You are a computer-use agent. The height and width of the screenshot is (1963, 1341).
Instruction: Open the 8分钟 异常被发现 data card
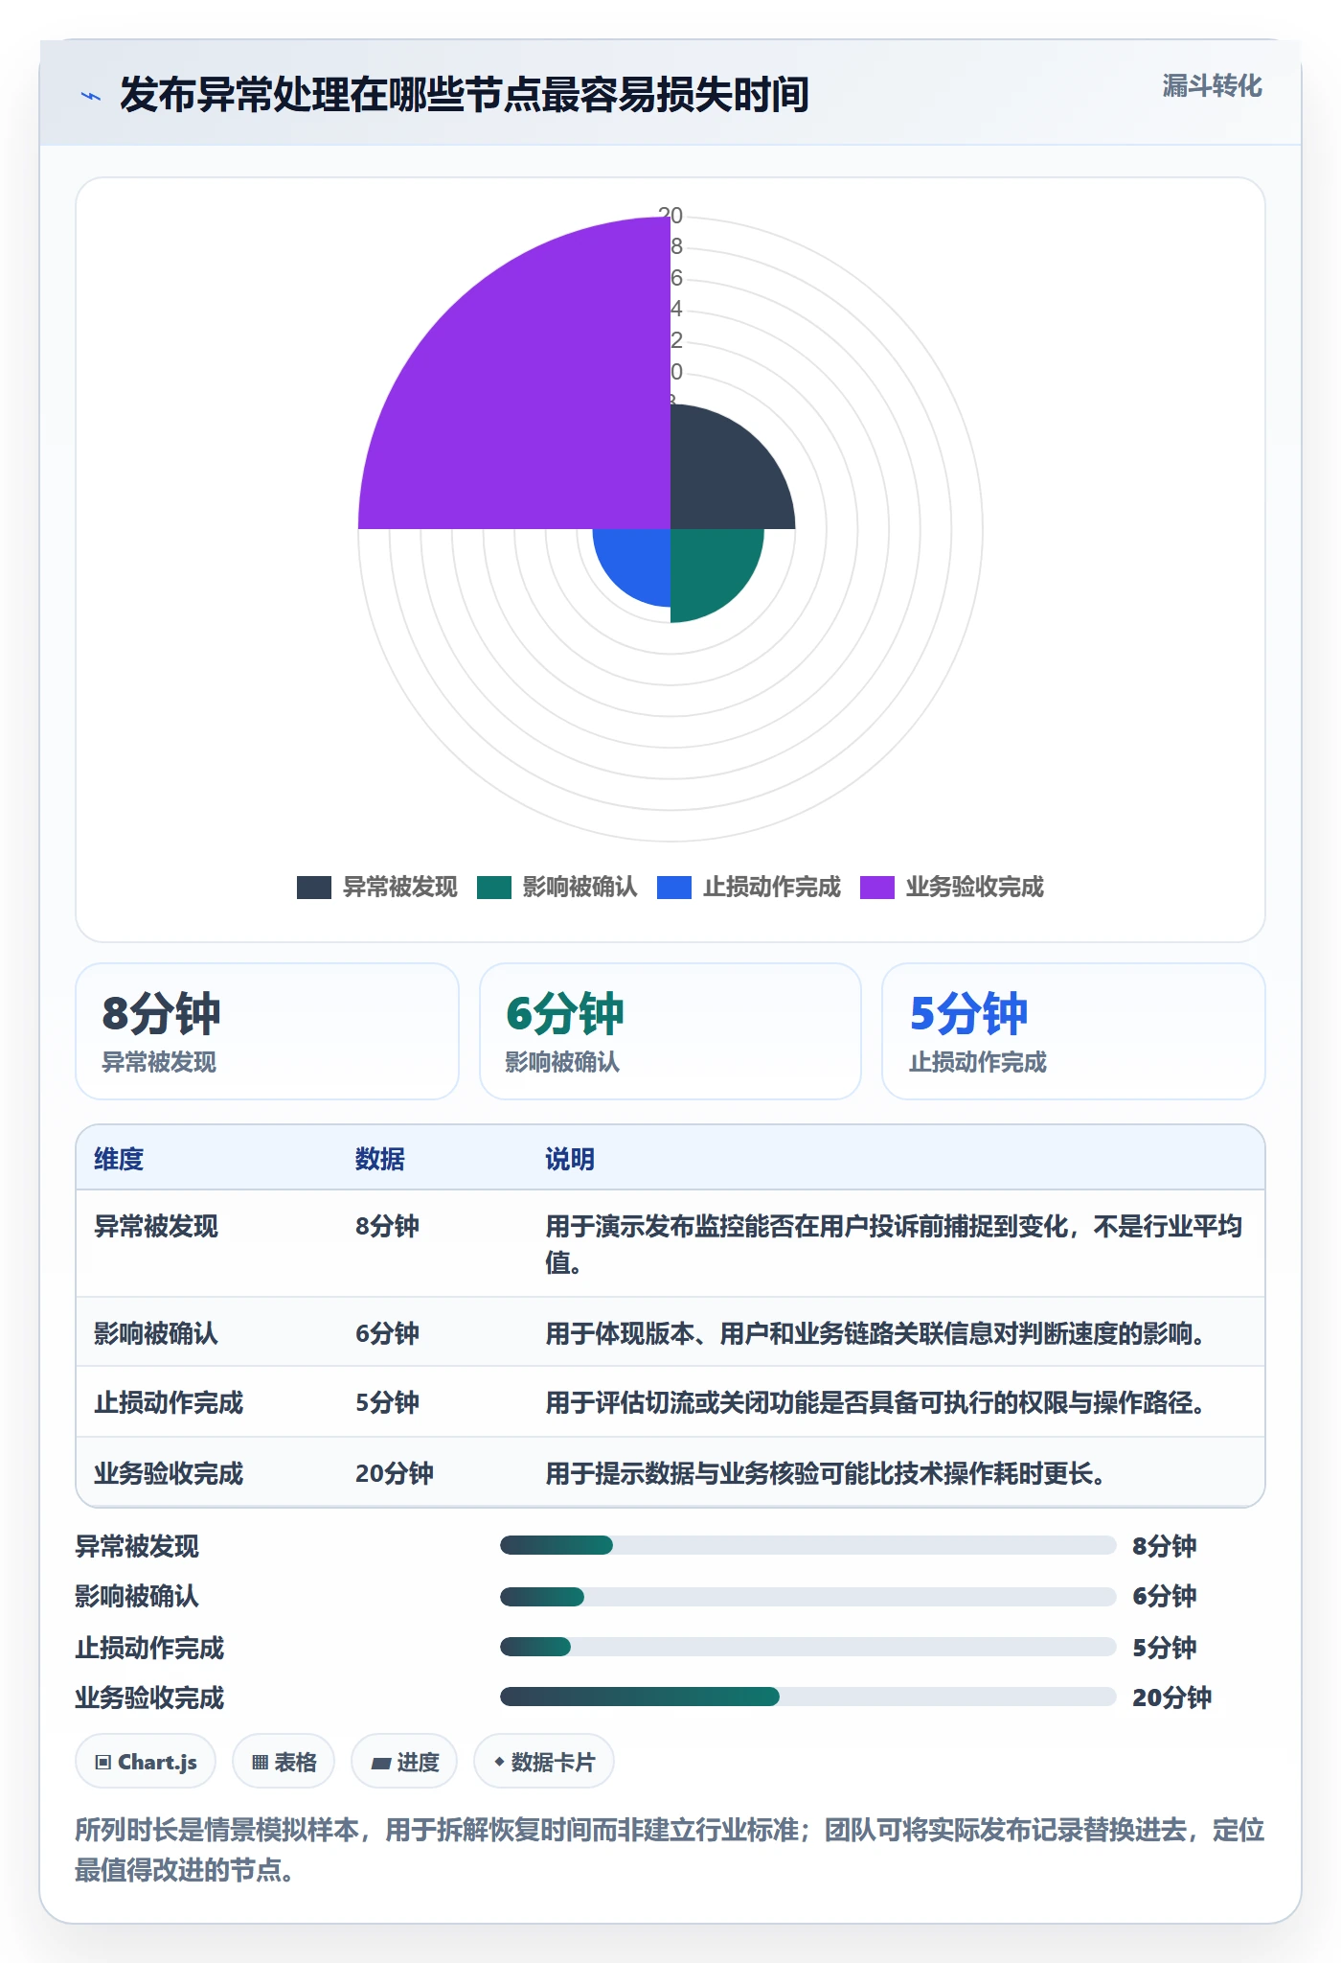point(267,1031)
